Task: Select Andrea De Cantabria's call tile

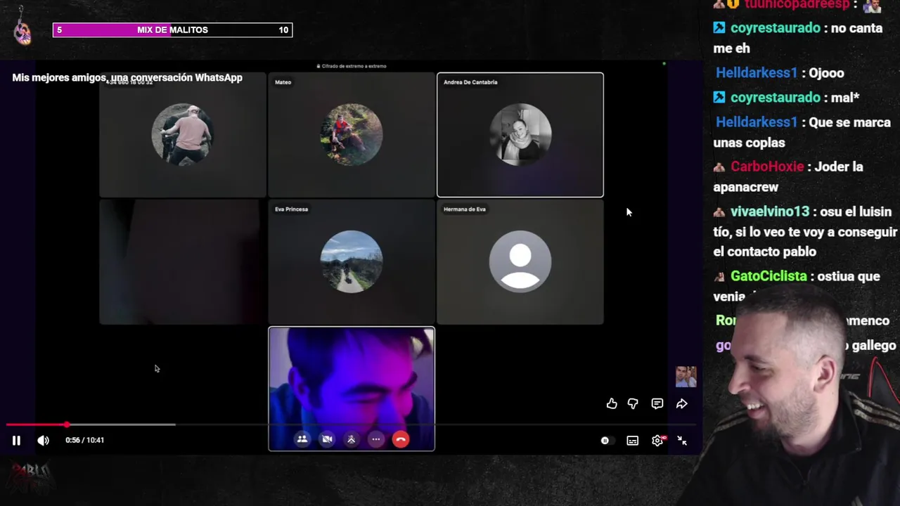Action: (520, 135)
